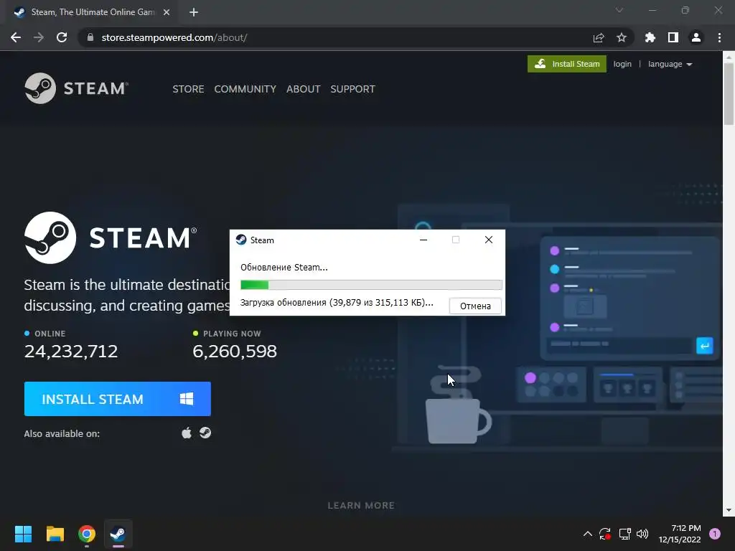The height and width of the screenshot is (551, 735).
Task: Open the Chrome three-dot menu
Action: pos(719,37)
